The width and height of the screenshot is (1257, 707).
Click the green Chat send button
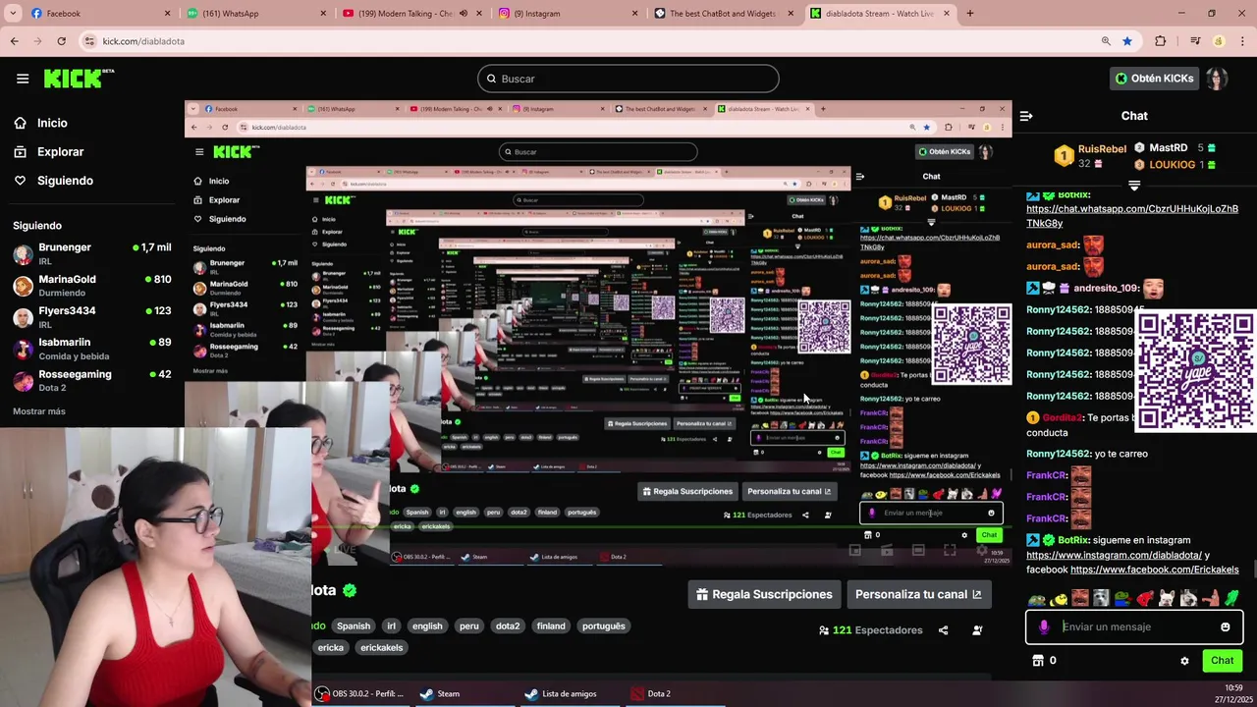click(1222, 661)
